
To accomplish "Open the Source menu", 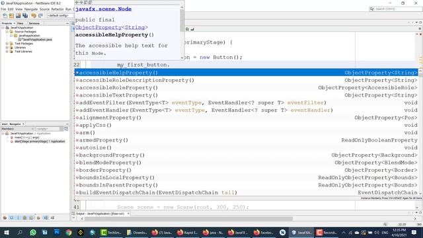I will click(44, 9).
